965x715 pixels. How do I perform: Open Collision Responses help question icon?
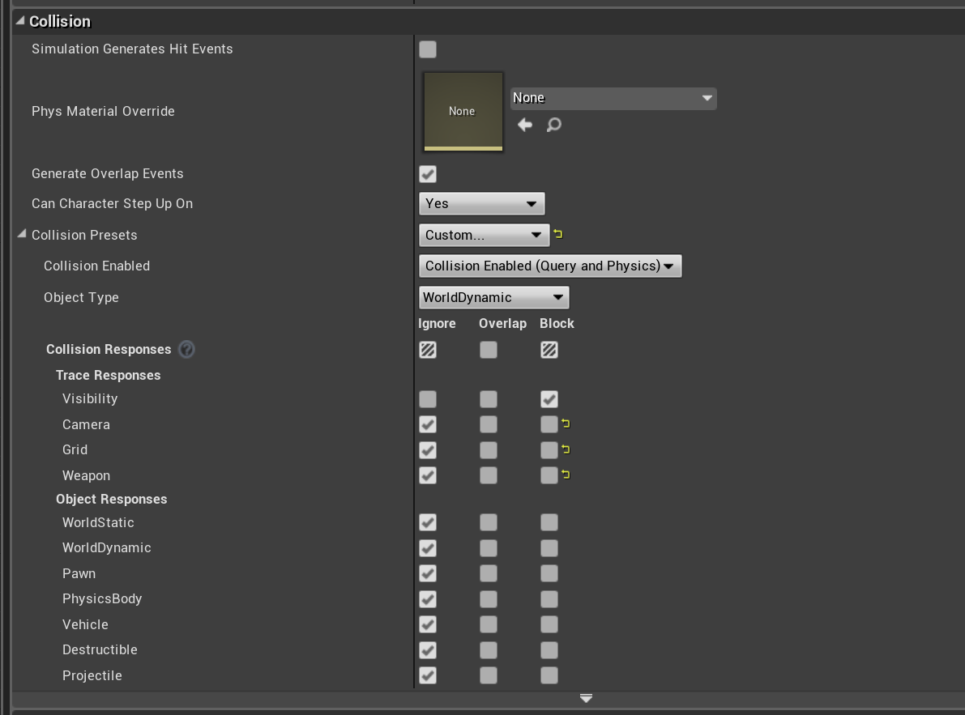[186, 350]
